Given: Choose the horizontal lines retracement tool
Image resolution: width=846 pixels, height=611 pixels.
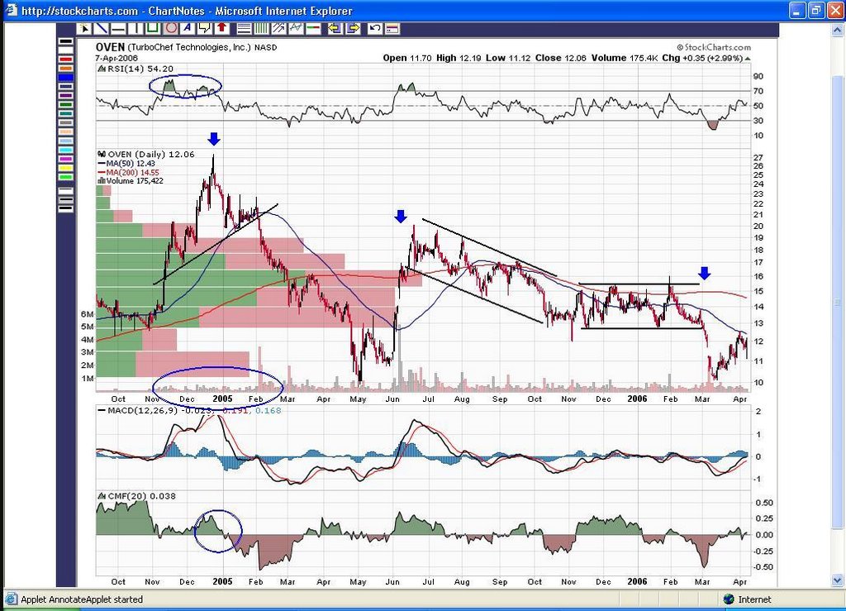Looking at the screenshot, I should click(x=244, y=28).
